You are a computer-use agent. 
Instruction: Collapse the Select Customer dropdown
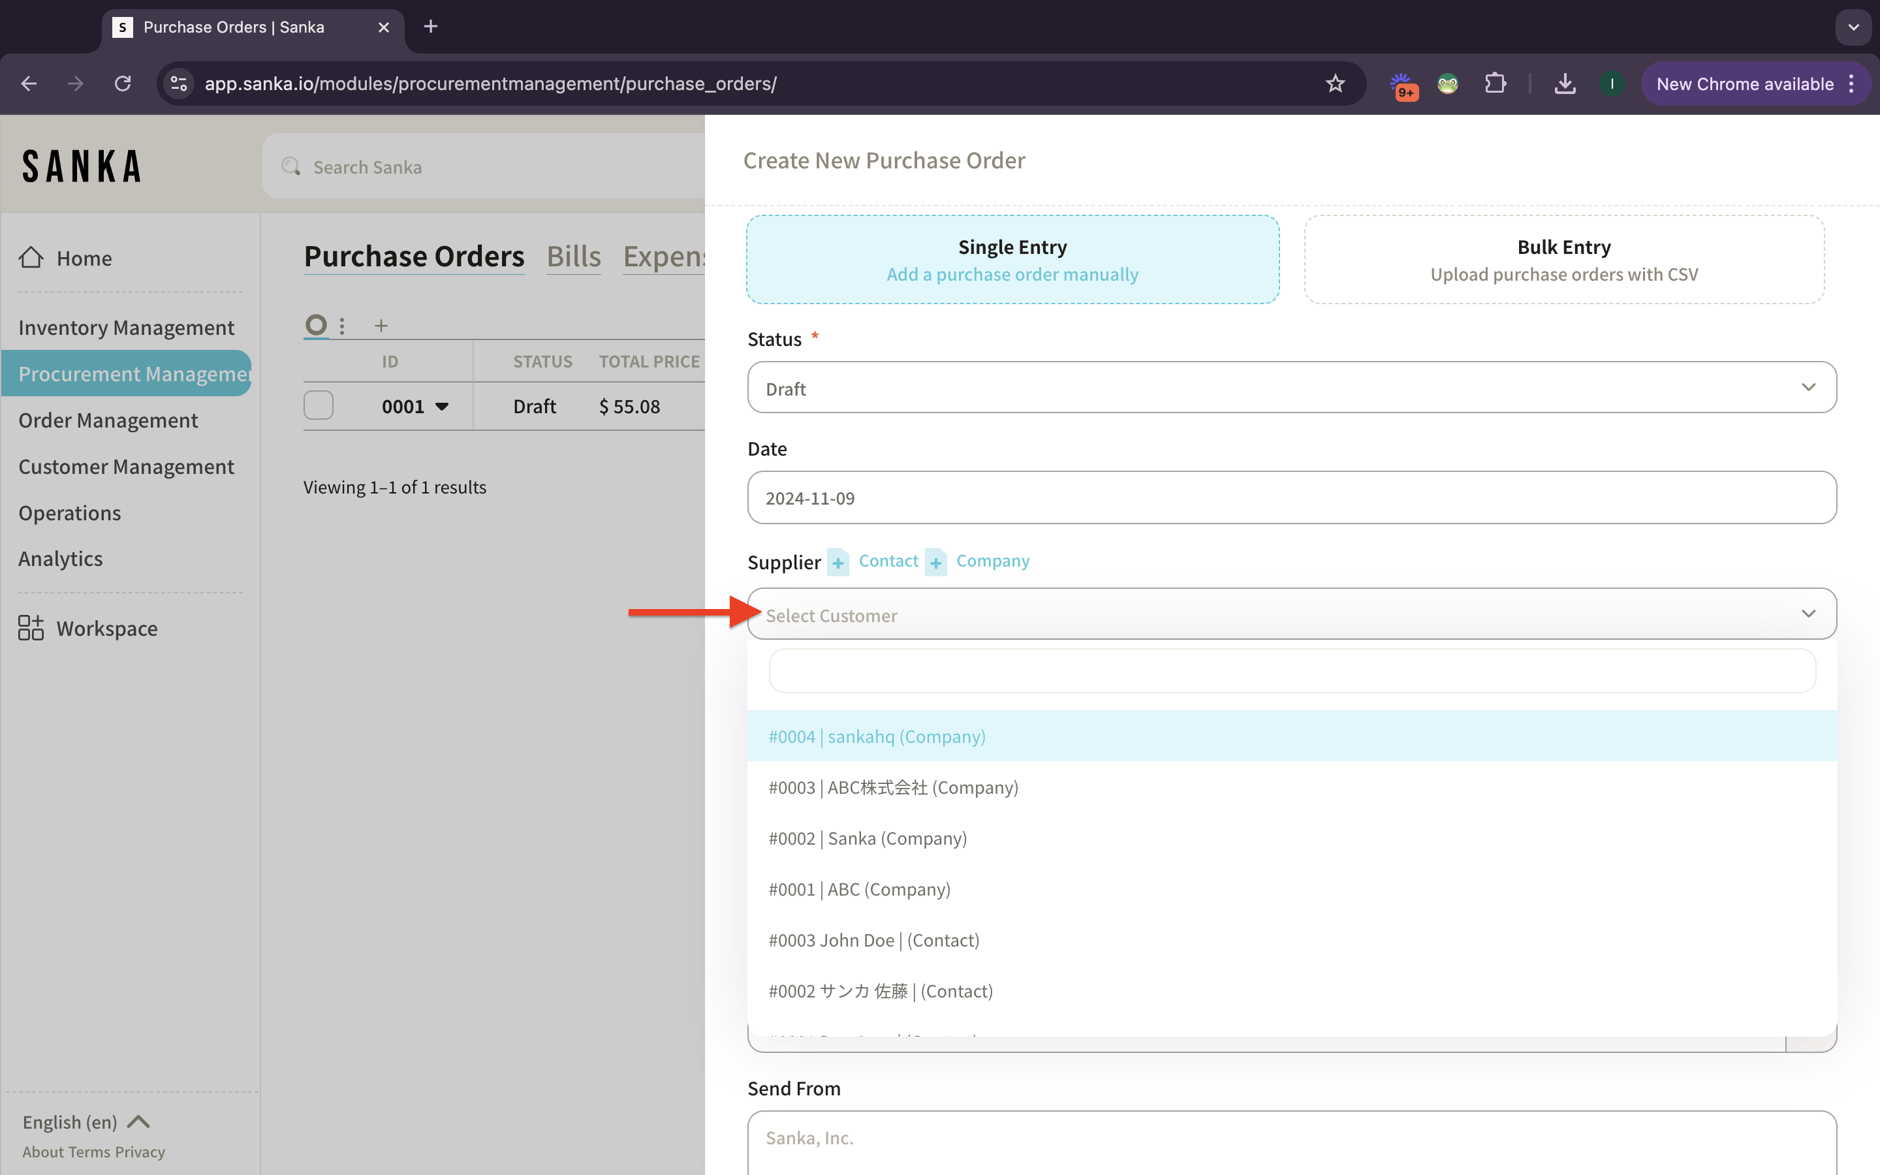[1808, 614]
